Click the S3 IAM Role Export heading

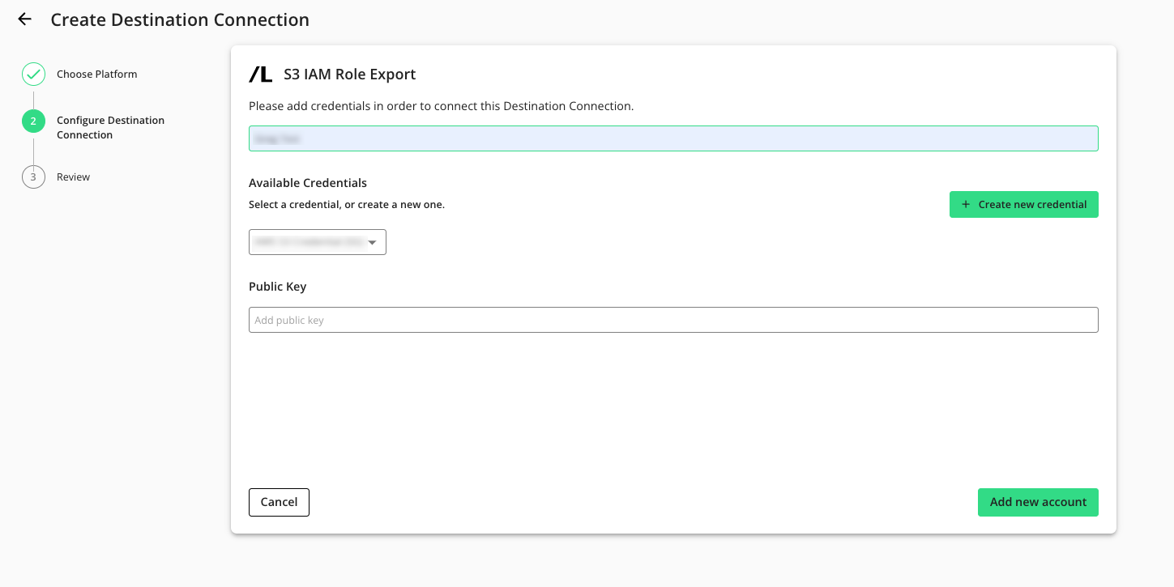tap(349, 74)
